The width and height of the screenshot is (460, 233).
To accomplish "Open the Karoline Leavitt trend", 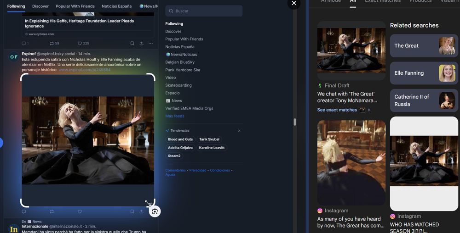I will [x=212, y=148].
